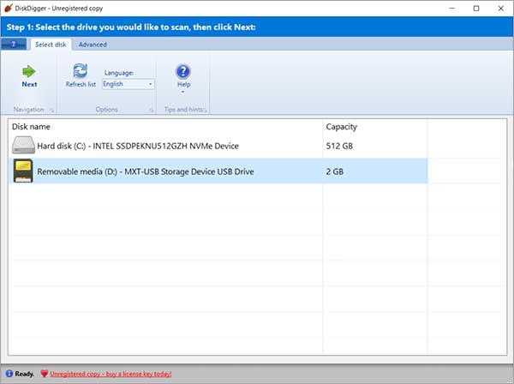Image resolution: width=514 pixels, height=384 pixels.
Task: Sort by the Capacity column header
Action: point(374,126)
